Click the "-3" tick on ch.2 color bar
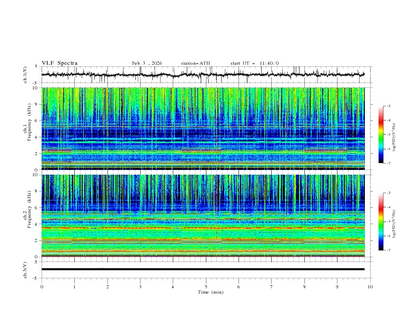This screenshot has width=417, height=322. pos(389,193)
